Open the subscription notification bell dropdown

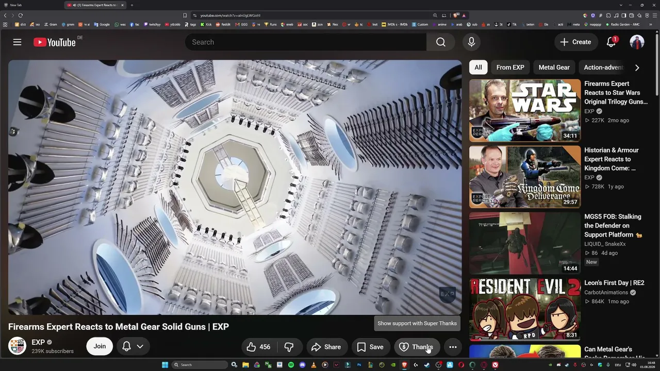[133, 346]
